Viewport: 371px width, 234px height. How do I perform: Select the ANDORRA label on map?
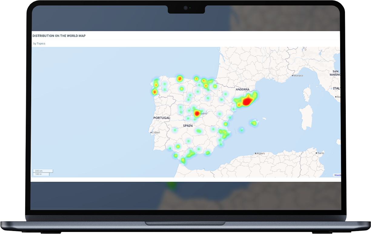pos(243,89)
